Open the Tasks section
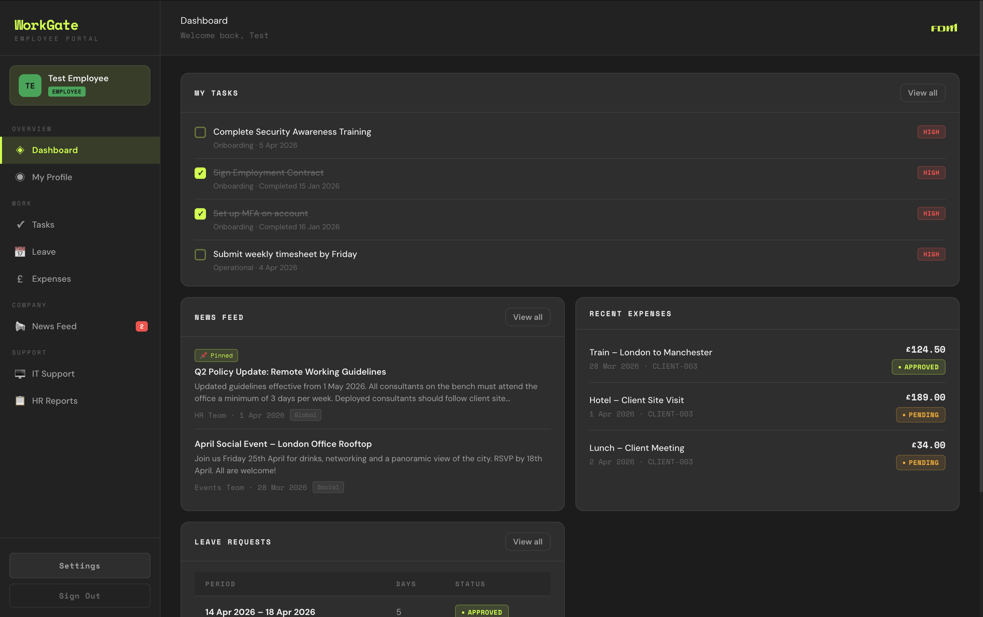Screen dimensions: 983x617 coord(81,225)
